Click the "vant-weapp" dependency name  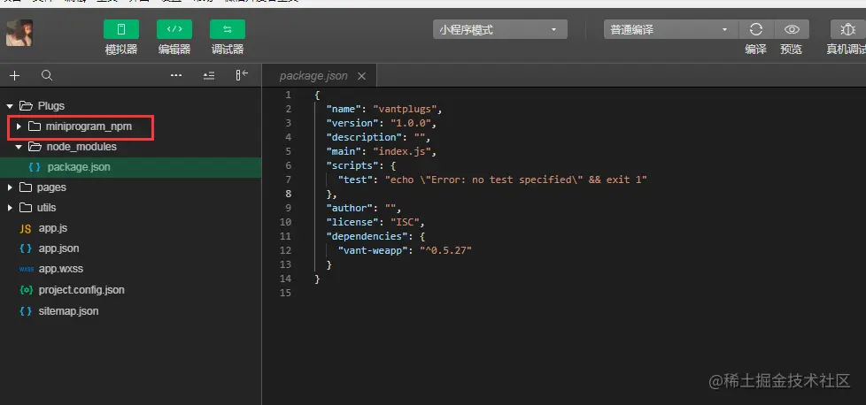pos(373,250)
